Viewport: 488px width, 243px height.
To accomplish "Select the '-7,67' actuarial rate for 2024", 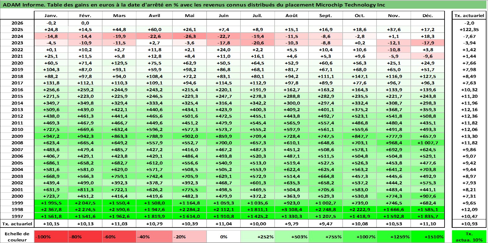I will click(x=469, y=36).
